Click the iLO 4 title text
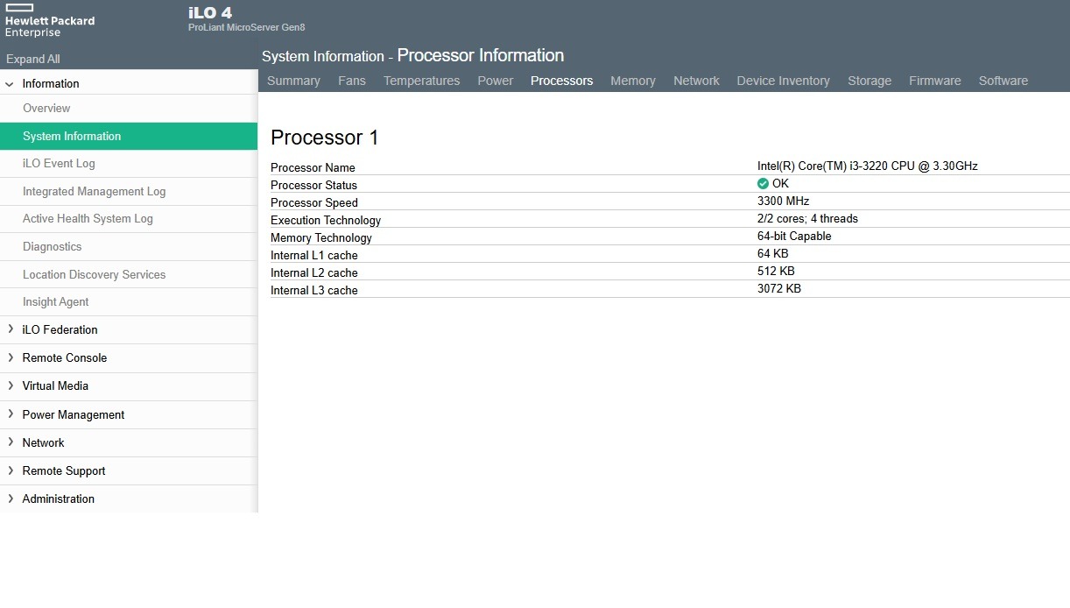The width and height of the screenshot is (1070, 608). [x=210, y=13]
